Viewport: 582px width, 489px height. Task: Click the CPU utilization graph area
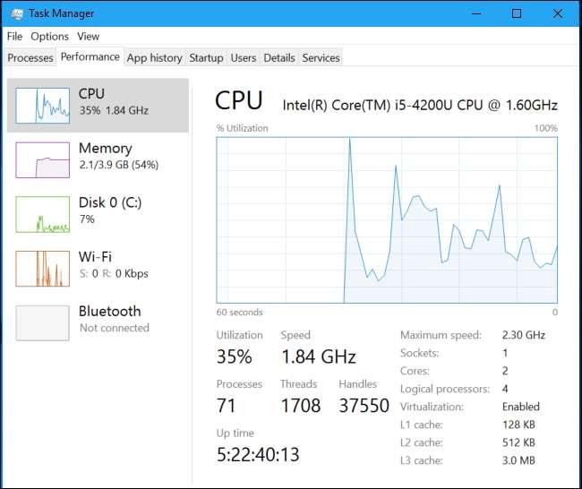coord(387,219)
